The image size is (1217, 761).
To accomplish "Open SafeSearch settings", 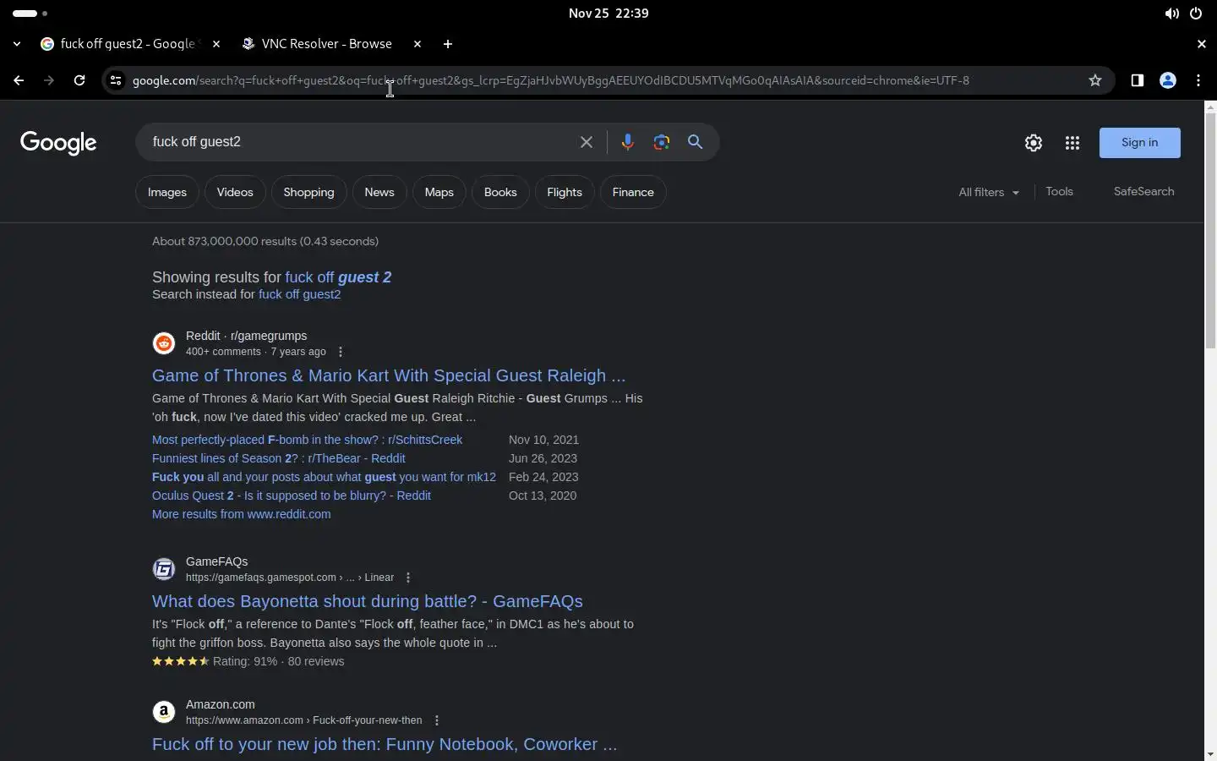I will 1143,192.
